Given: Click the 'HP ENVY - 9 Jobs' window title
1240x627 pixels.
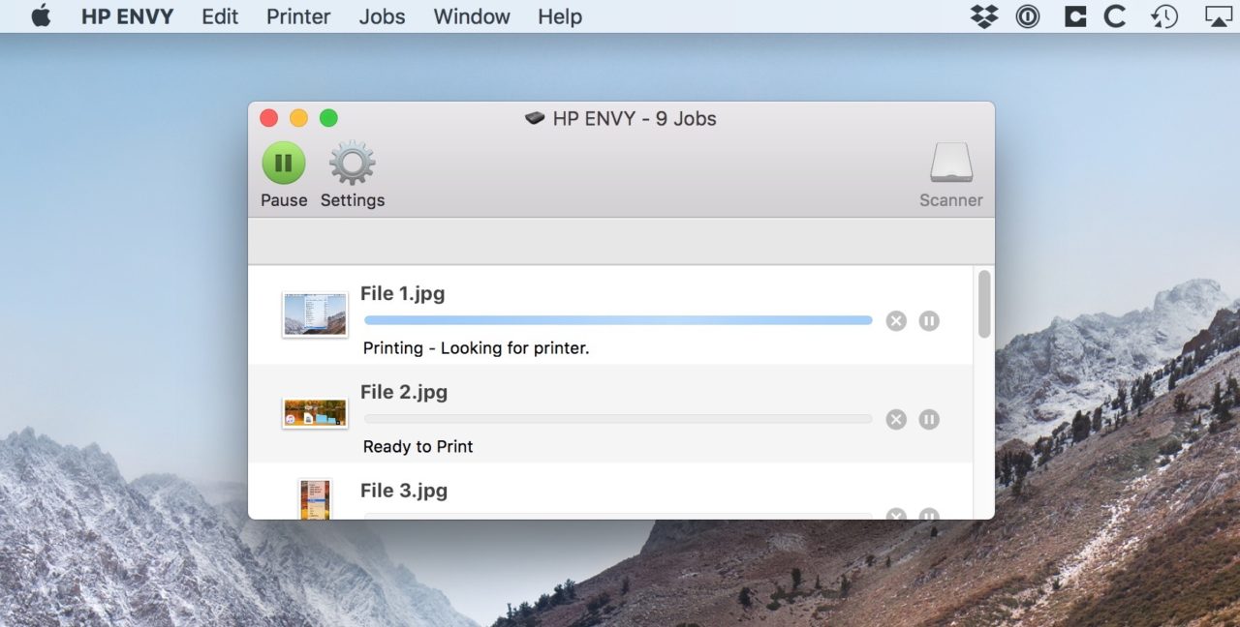Looking at the screenshot, I should tap(635, 119).
